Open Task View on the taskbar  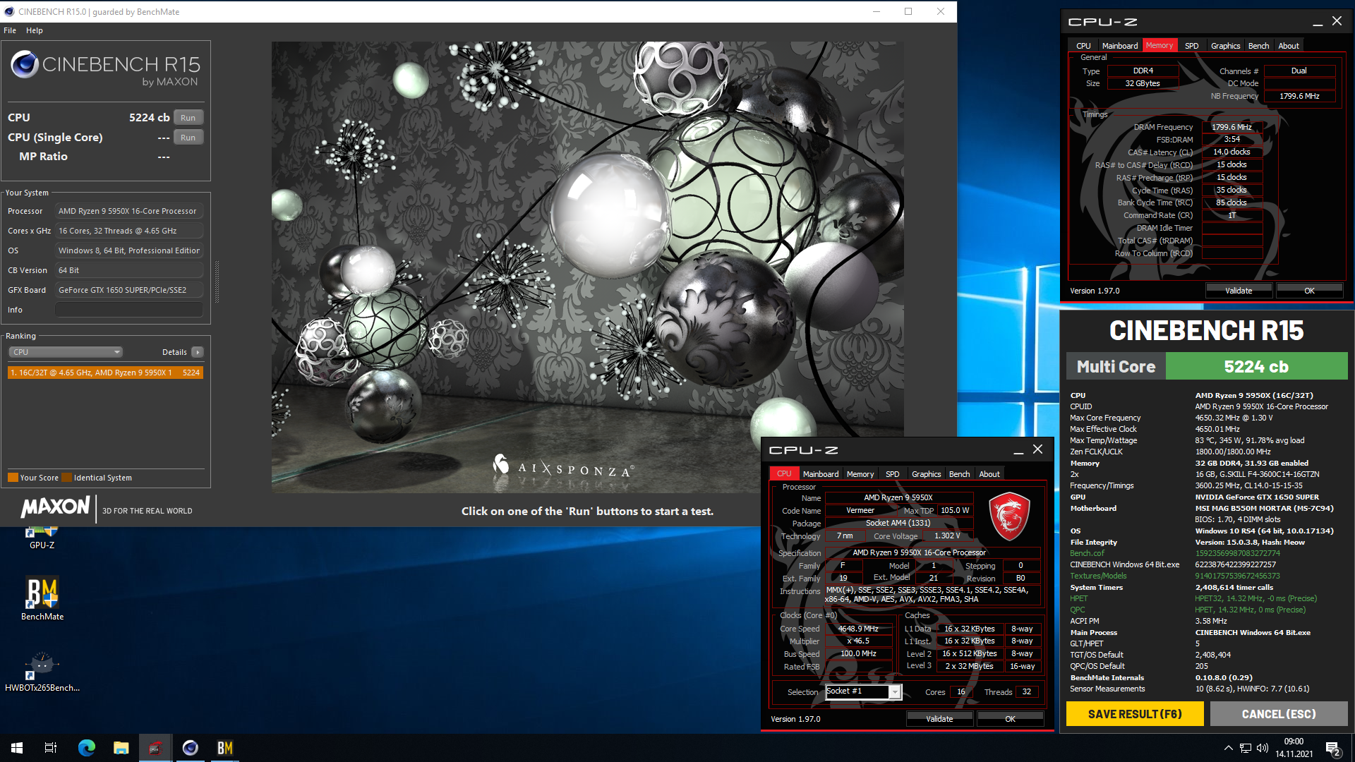point(51,748)
